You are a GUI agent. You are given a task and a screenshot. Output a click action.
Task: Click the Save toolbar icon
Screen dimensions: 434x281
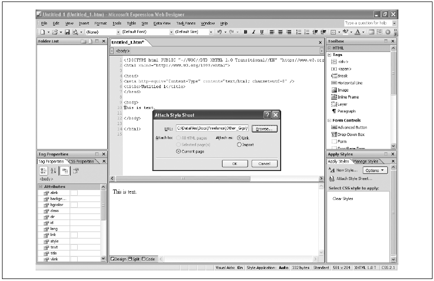click(x=67, y=32)
